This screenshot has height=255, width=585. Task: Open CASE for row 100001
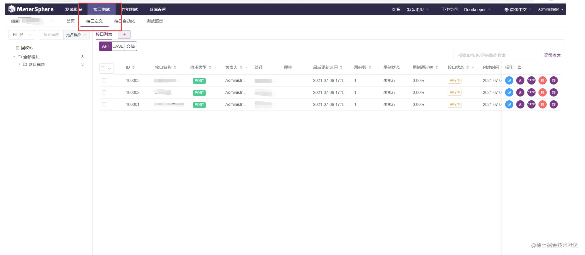[x=531, y=104]
